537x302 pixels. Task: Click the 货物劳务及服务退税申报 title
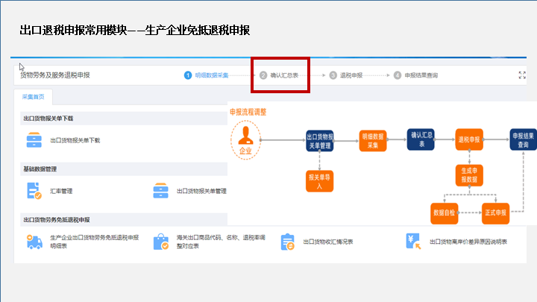point(55,75)
